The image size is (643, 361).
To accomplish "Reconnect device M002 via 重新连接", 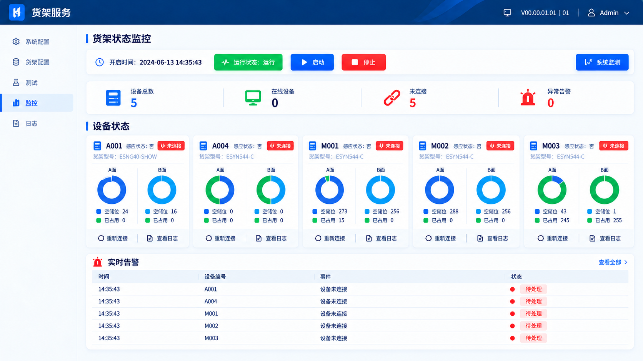I will (x=440, y=238).
